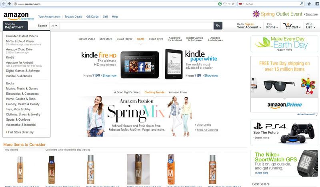This screenshot has height=187, width=320.
Task: Click the Help link
Action: tap(115, 16)
